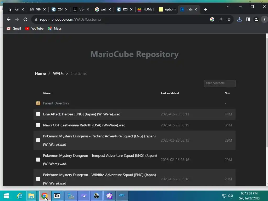Click the Parent Directory folder icon

pyautogui.click(x=38, y=103)
